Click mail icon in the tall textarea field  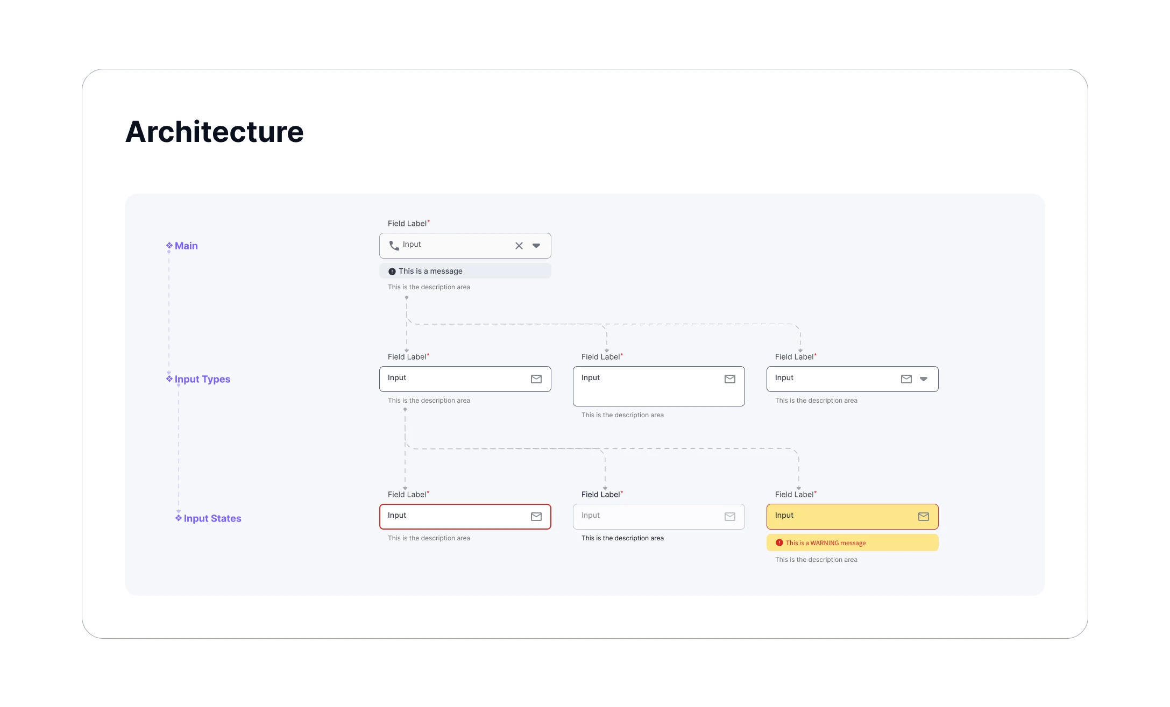729,379
